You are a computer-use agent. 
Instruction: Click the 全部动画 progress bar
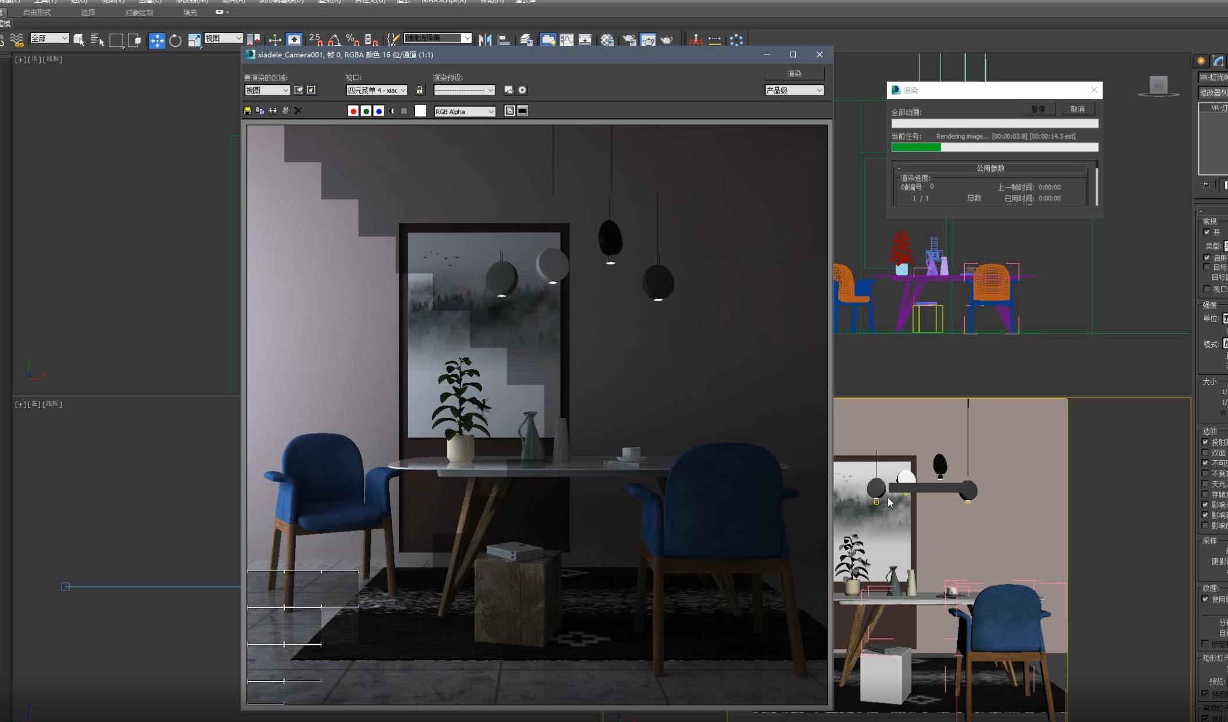coord(994,124)
